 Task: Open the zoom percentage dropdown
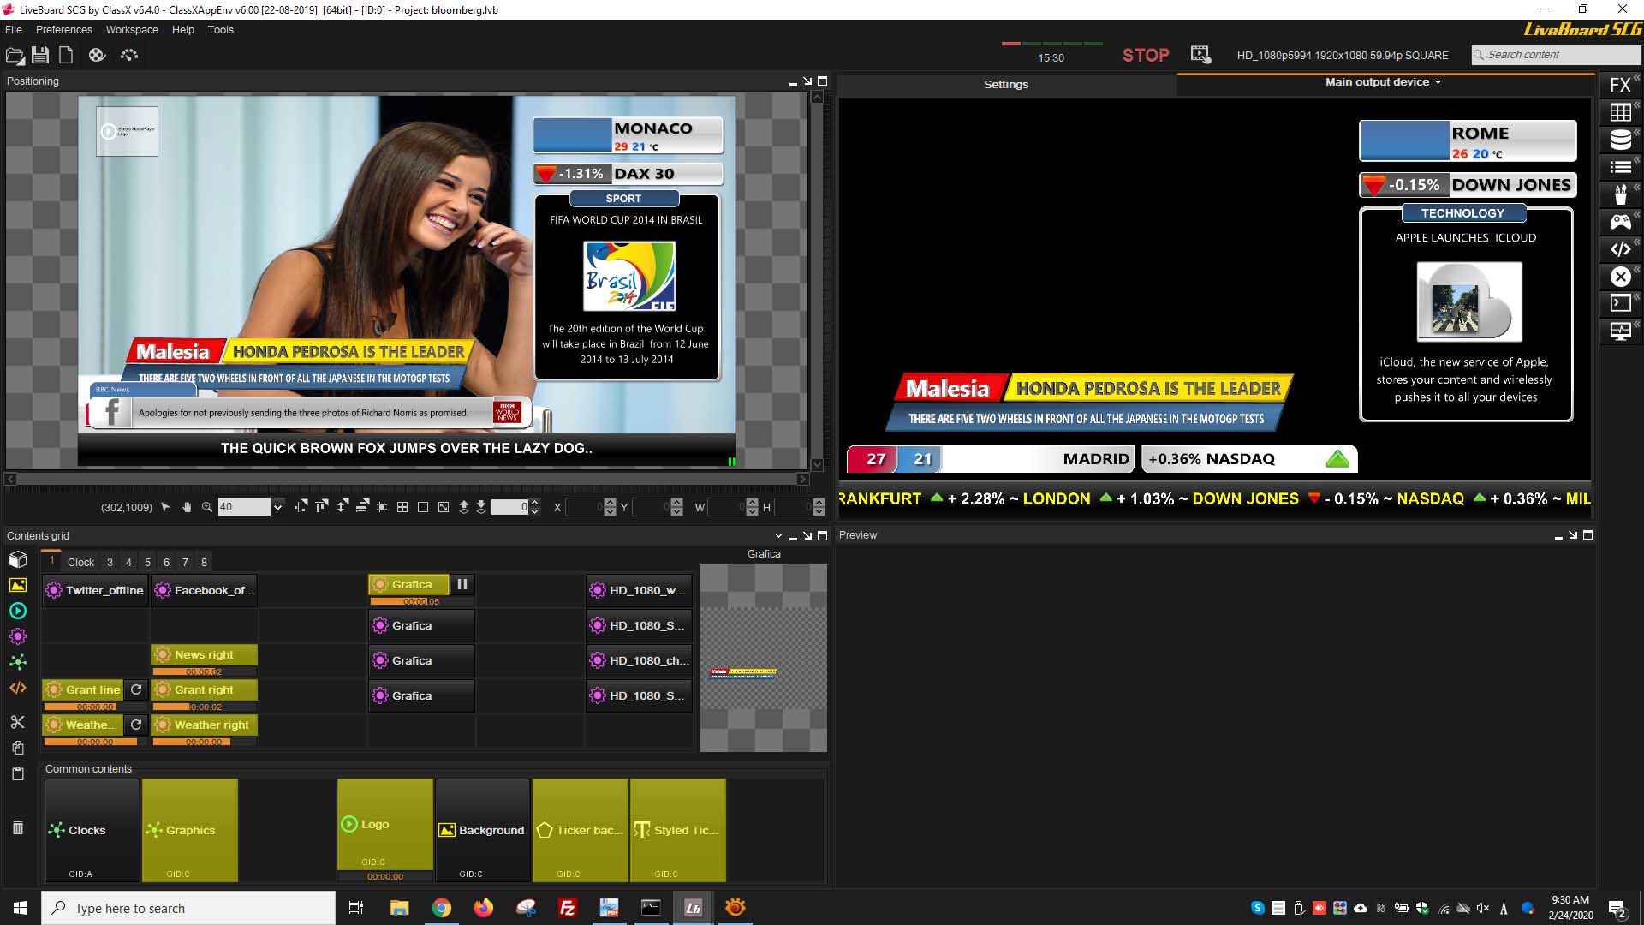pyautogui.click(x=277, y=507)
